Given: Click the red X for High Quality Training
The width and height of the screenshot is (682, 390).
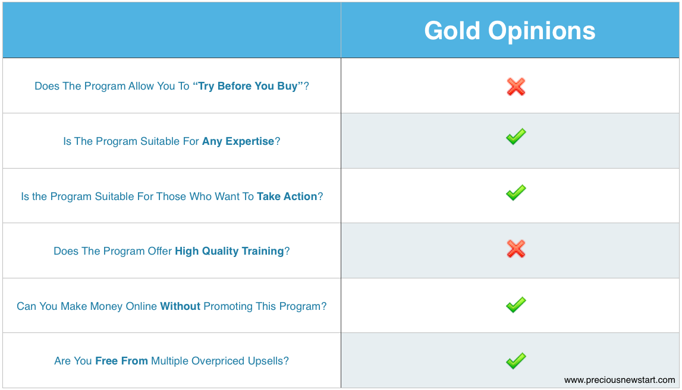Looking at the screenshot, I should (x=516, y=249).
